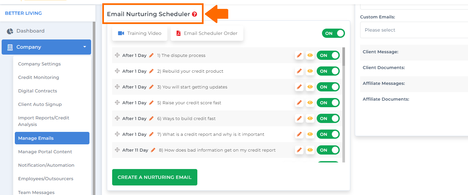Open the Custom Emails 'Please select' dropdown

[x=414, y=30]
